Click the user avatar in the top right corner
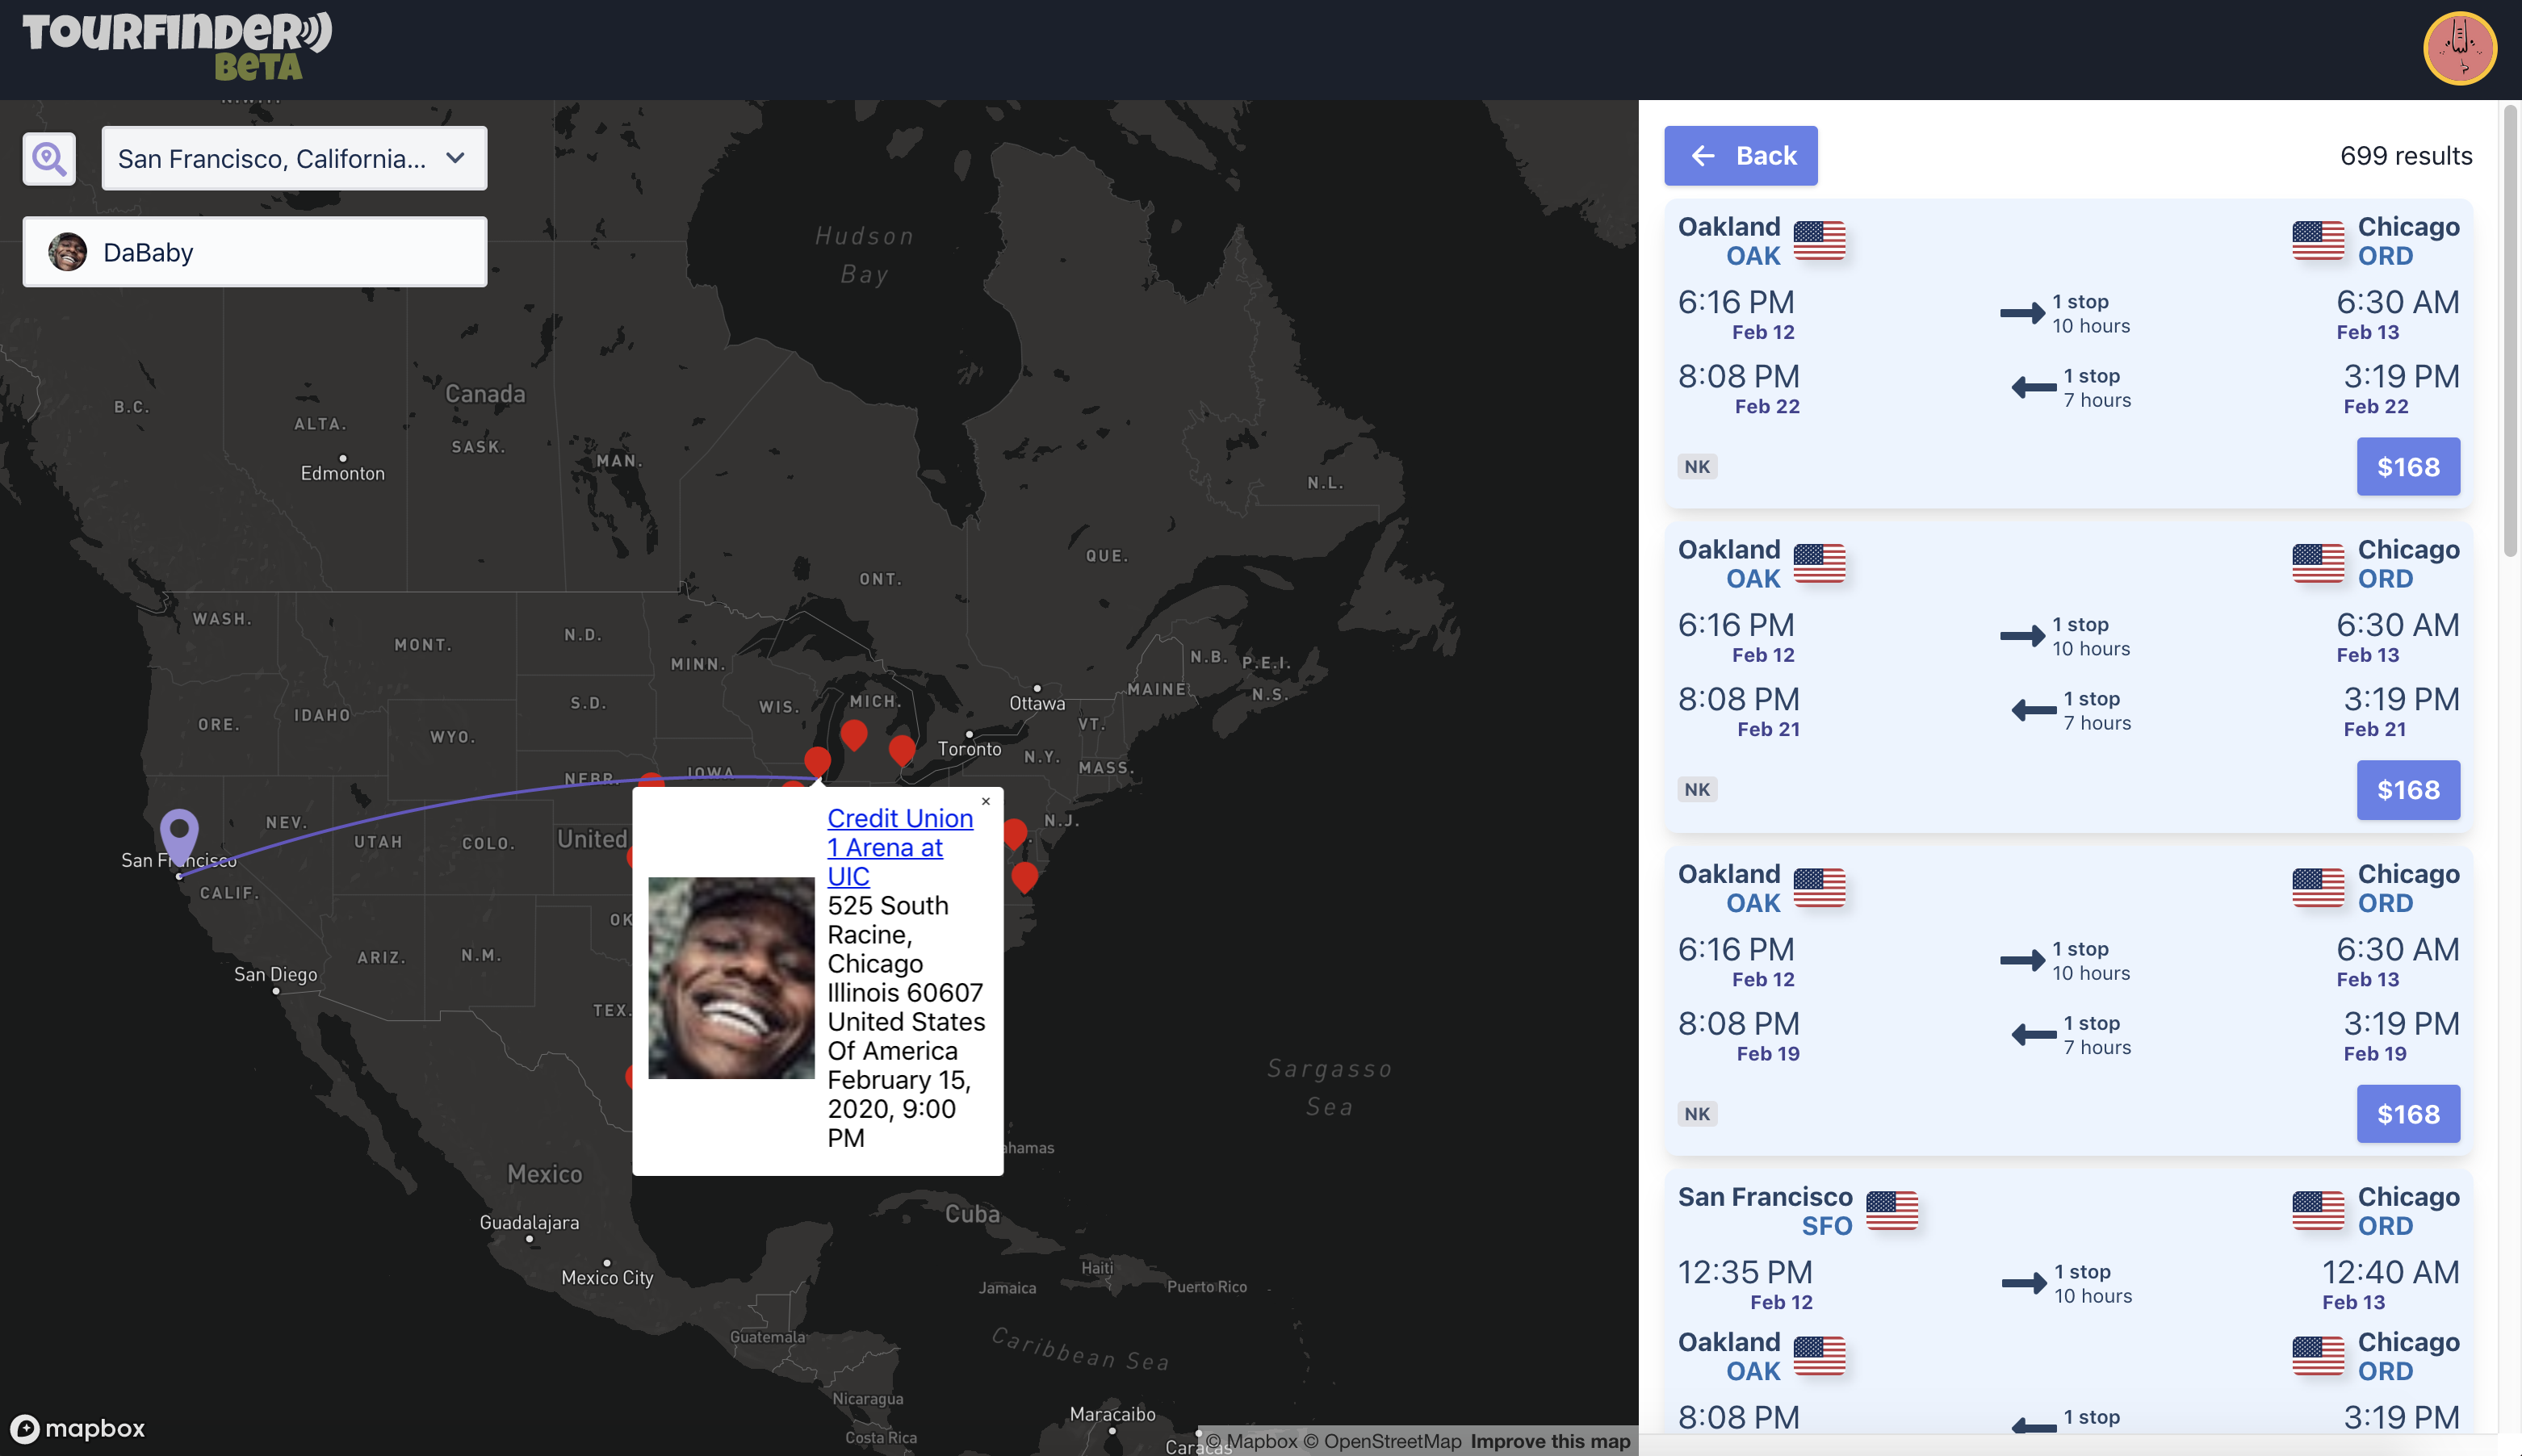This screenshot has width=2522, height=1456. 2459,47
